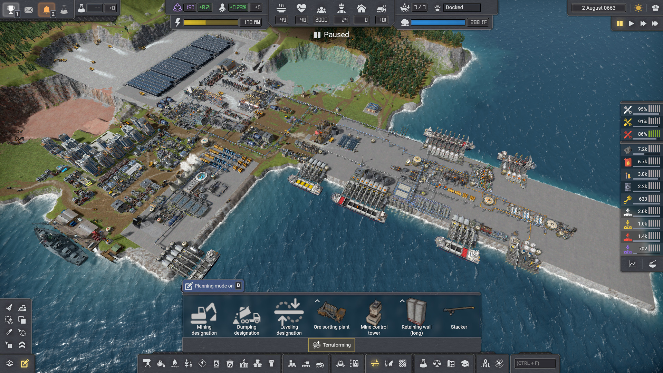This screenshot has height=373, width=663.
Task: Set game speed to triple fast-forward
Action: (x=655, y=23)
